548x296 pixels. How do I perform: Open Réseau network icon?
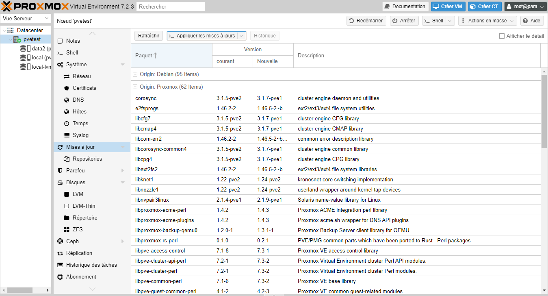tap(67, 76)
